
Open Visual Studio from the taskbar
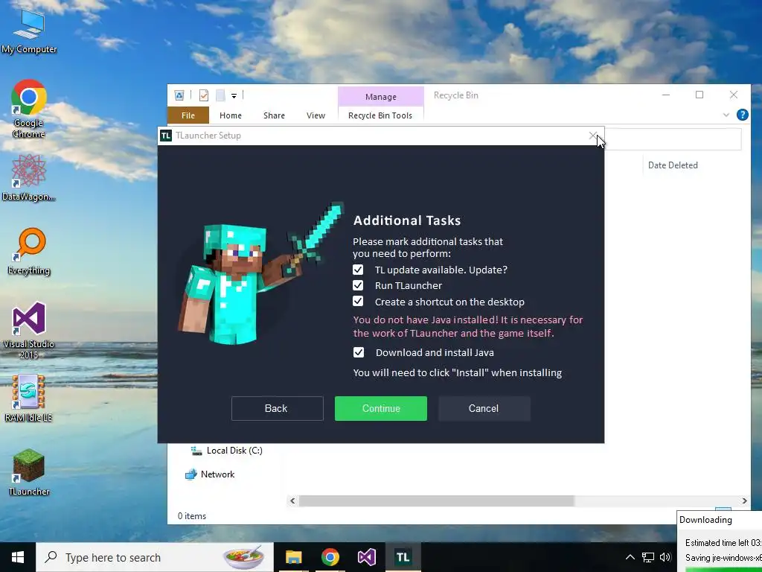point(366,557)
